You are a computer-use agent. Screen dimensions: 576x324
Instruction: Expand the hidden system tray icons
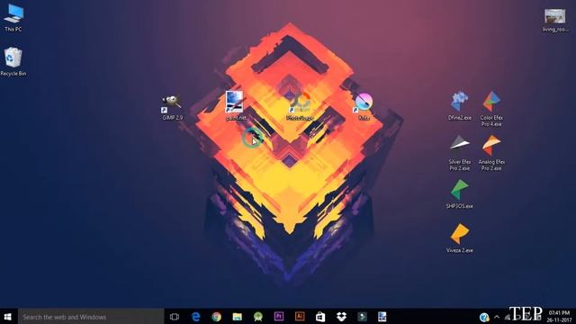pyautogui.click(x=497, y=317)
